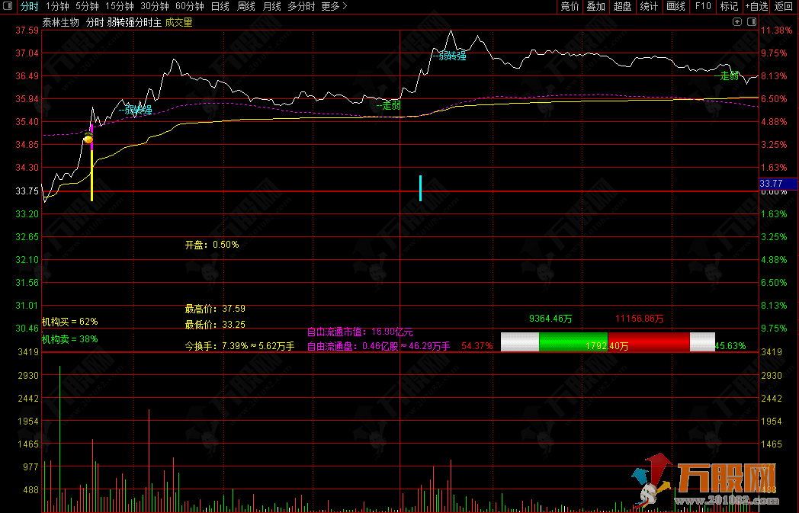Switch to the 15分钟 period

119,6
